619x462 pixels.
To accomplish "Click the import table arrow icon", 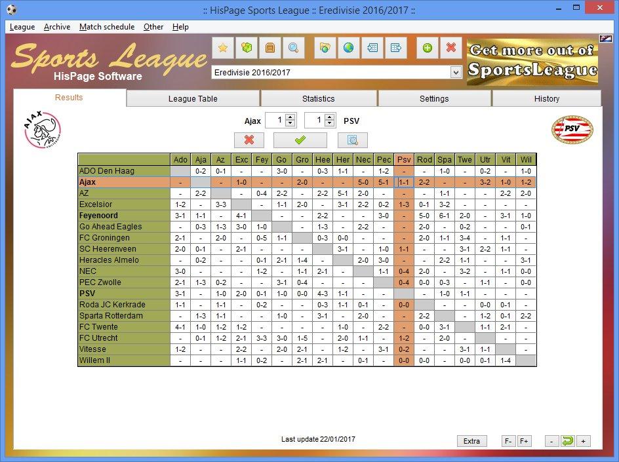I will (x=372, y=48).
